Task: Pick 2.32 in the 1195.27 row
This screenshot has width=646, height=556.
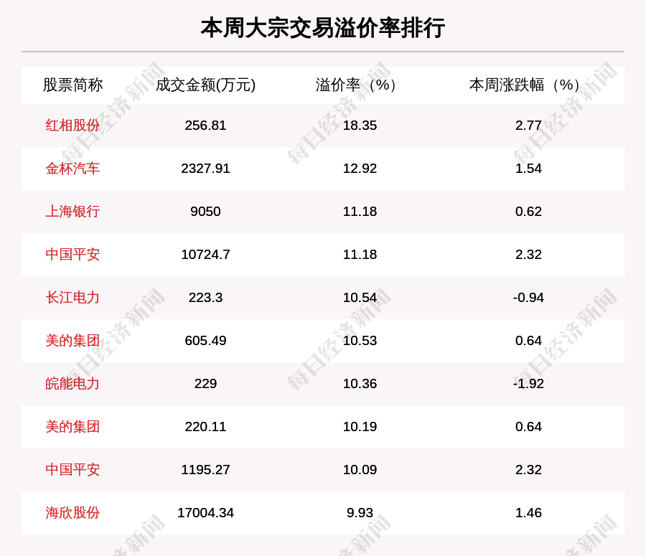Action: [x=528, y=469]
